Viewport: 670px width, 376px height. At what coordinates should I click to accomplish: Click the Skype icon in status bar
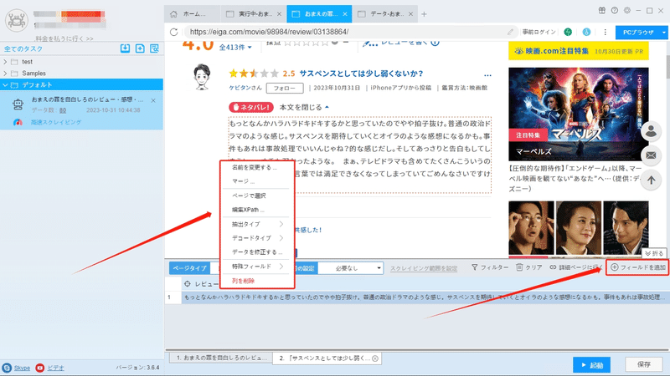[7, 368]
